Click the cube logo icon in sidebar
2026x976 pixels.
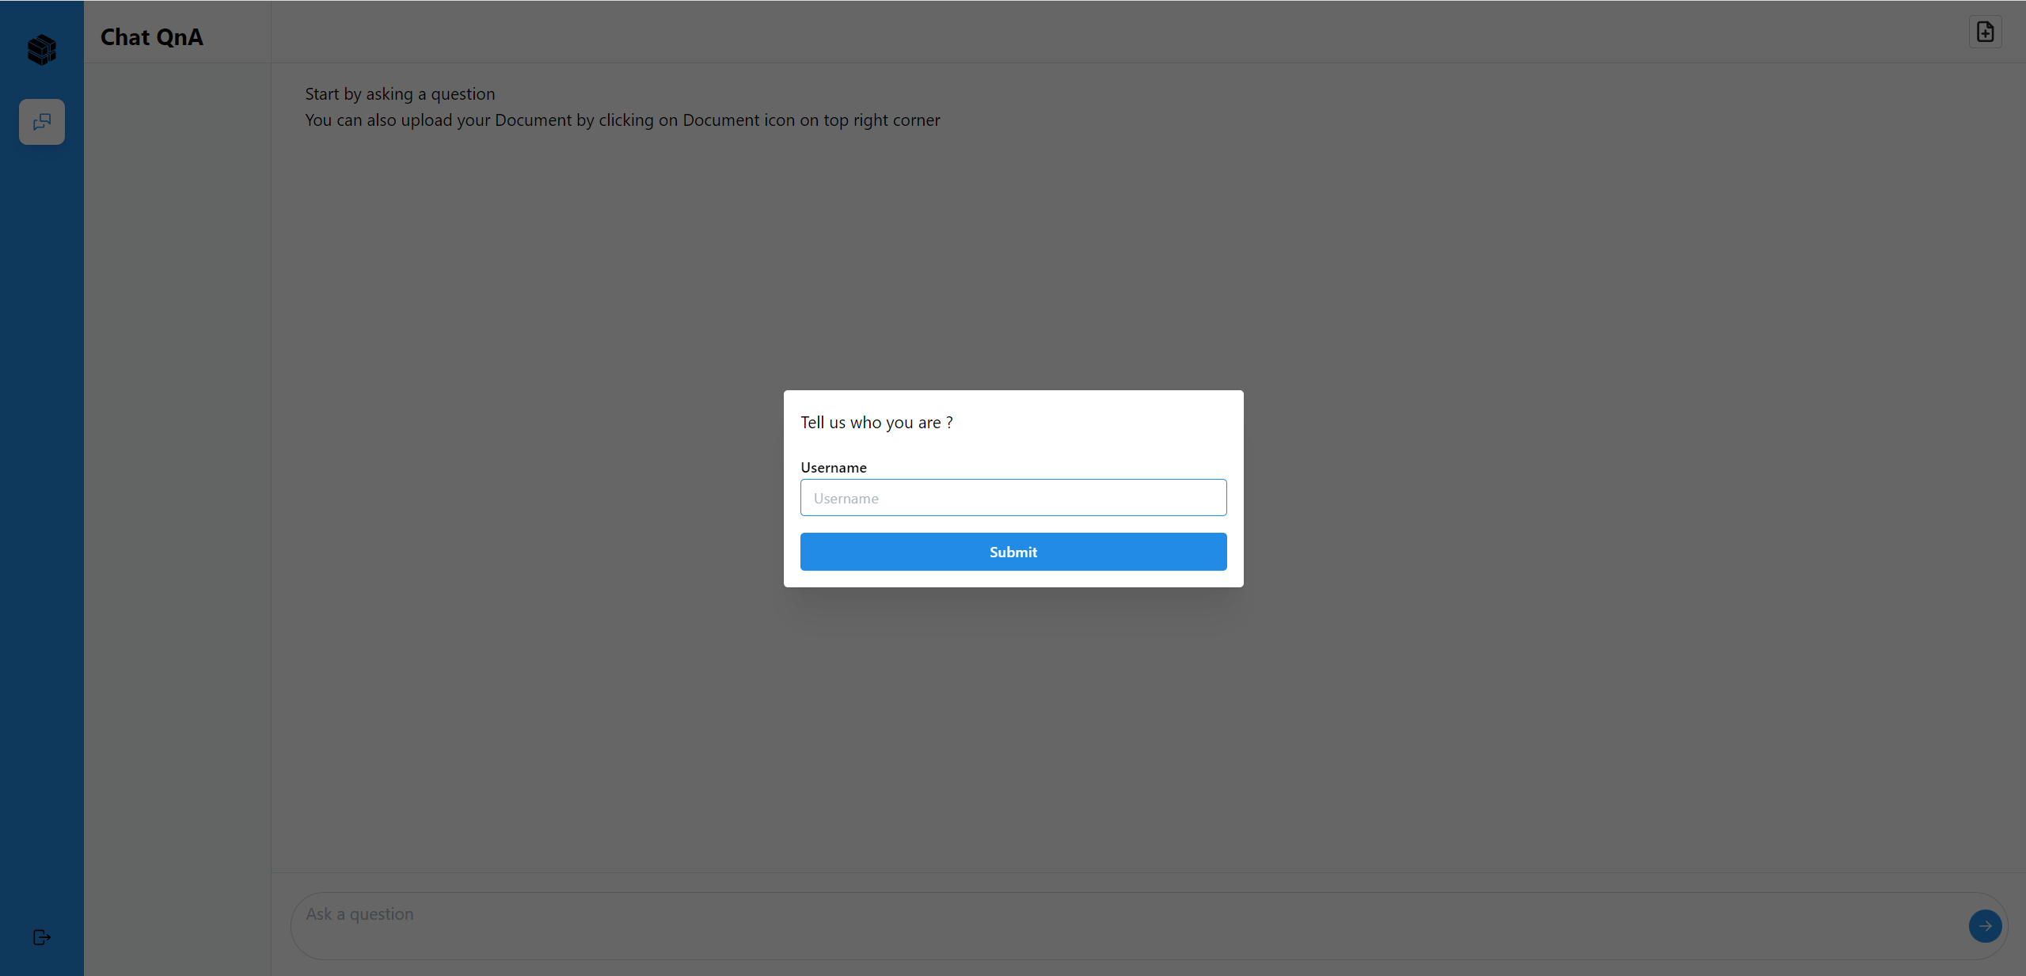pyautogui.click(x=41, y=50)
